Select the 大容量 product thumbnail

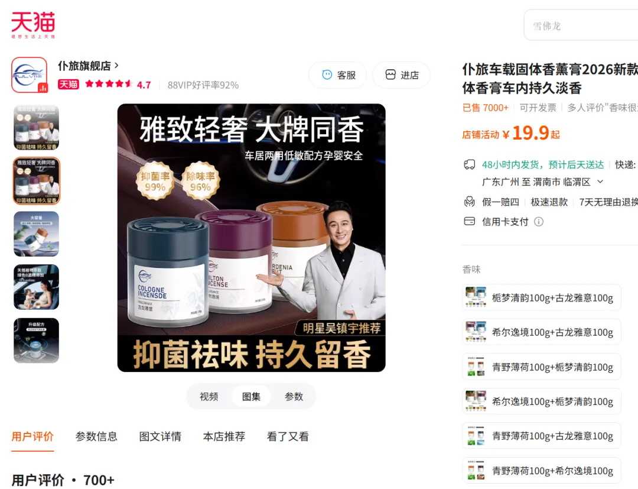(36, 234)
